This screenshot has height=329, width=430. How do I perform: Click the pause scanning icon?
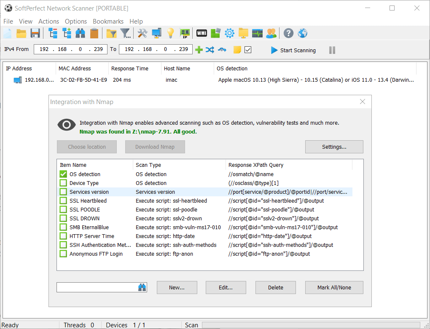(x=332, y=50)
